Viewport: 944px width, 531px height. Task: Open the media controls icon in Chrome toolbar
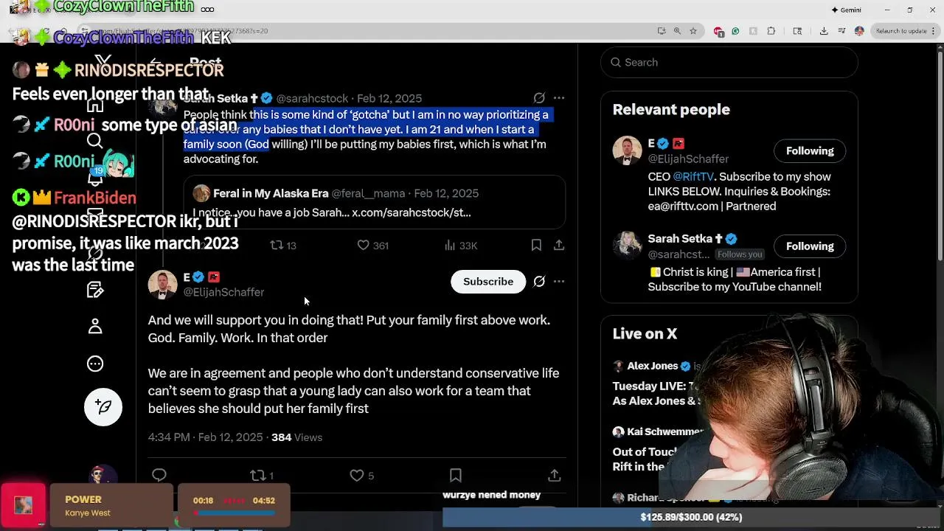click(841, 31)
